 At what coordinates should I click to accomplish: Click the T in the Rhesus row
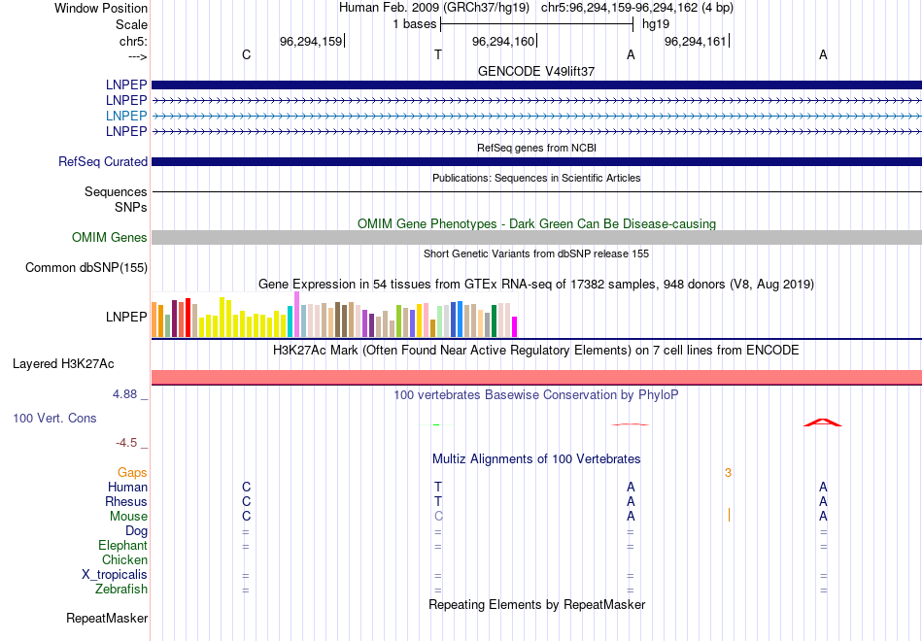[438, 501]
